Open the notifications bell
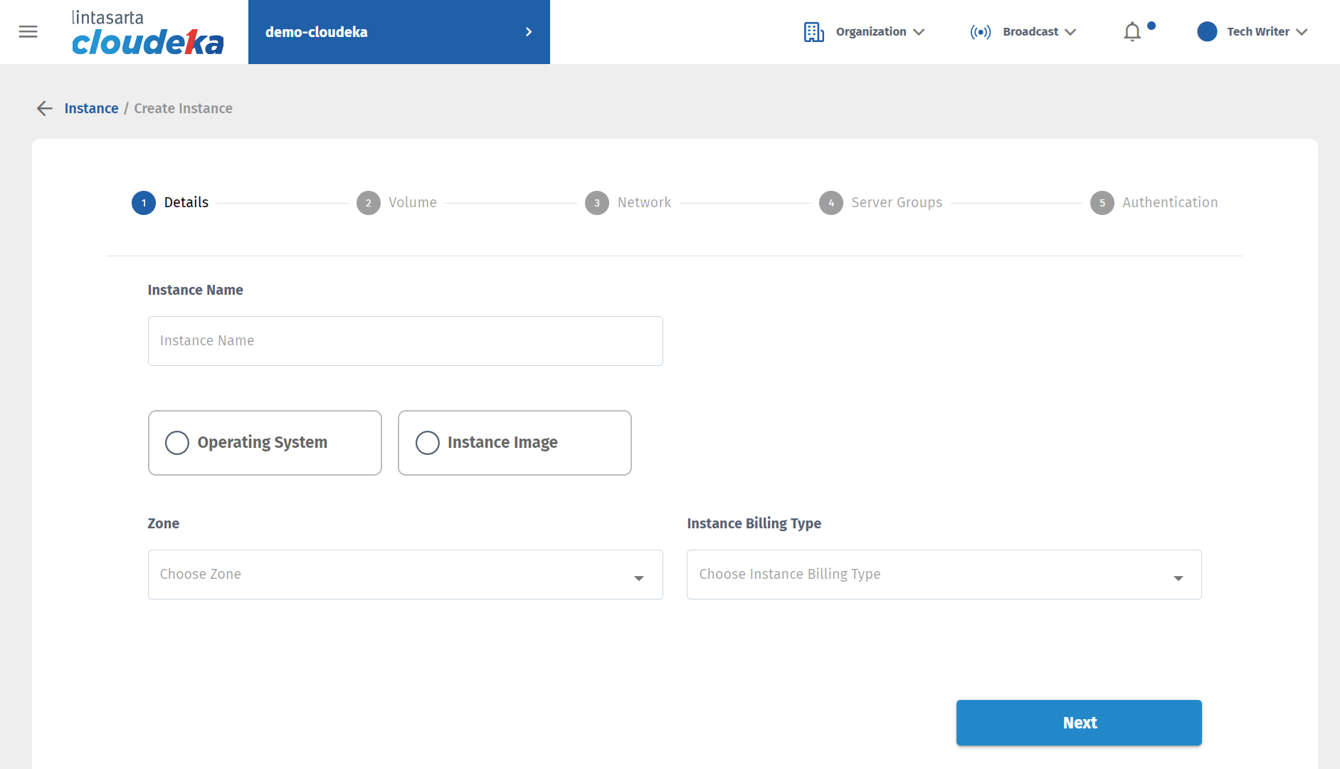The width and height of the screenshot is (1340, 769). tap(1132, 32)
